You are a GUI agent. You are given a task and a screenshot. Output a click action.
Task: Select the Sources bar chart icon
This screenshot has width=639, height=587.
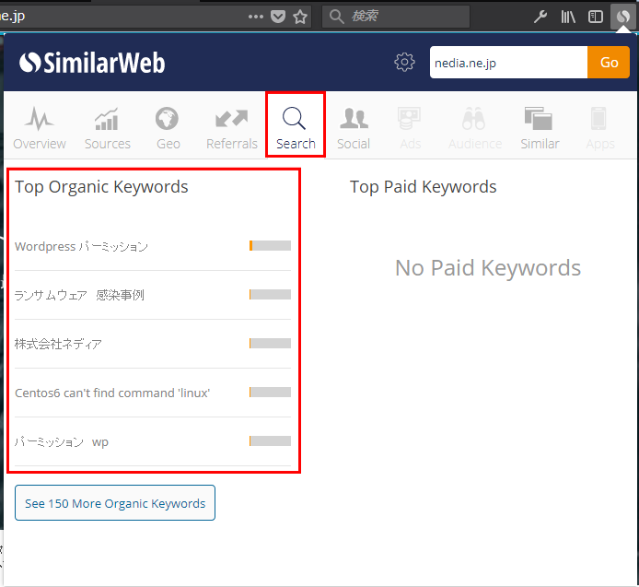107,119
